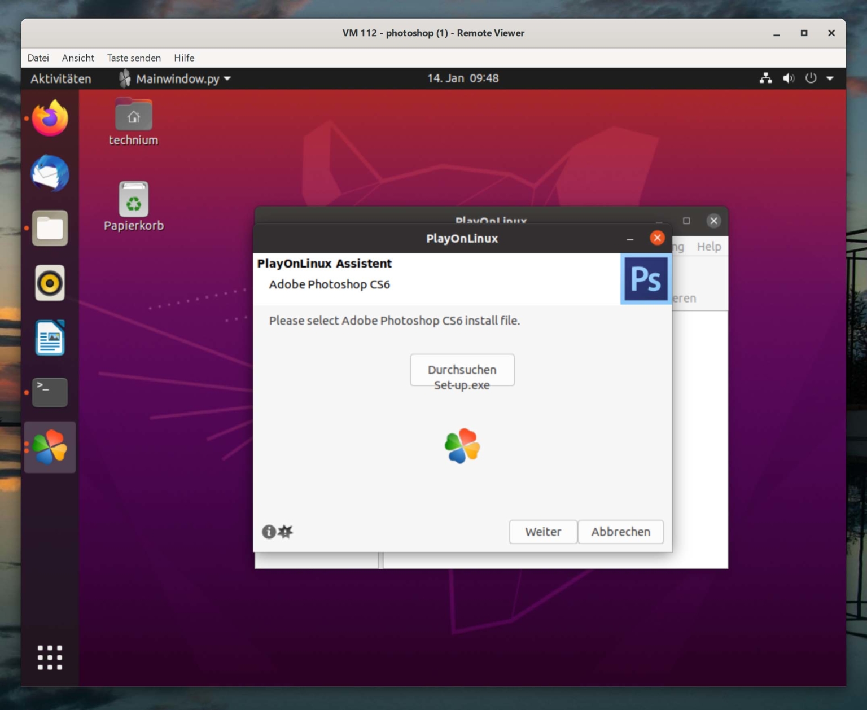
Task: Open the Taste senden menu
Action: (134, 58)
